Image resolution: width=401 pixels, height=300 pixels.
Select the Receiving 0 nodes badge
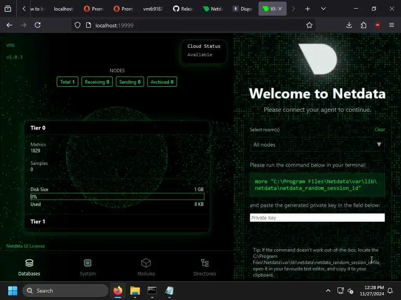pos(97,82)
